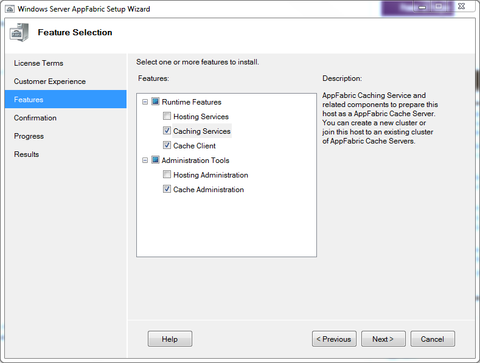Viewport: 480px width, 363px height.
Task: Collapse the Runtime Features tree node
Action: 145,102
